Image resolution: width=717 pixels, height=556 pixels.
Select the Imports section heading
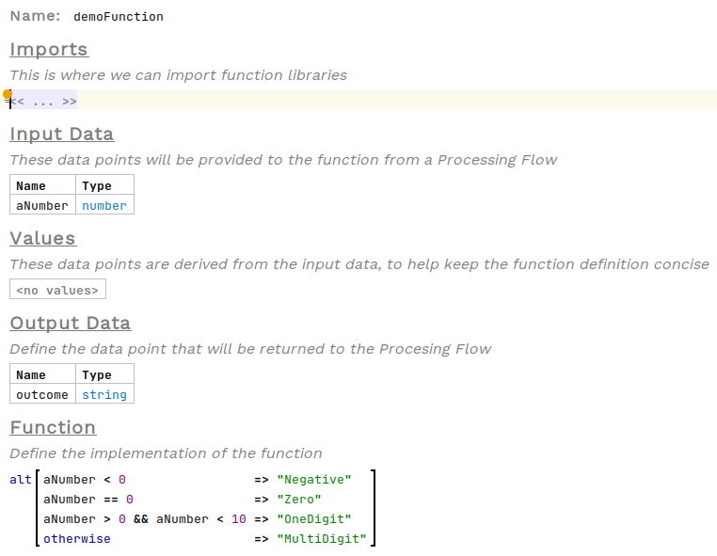tap(49, 50)
